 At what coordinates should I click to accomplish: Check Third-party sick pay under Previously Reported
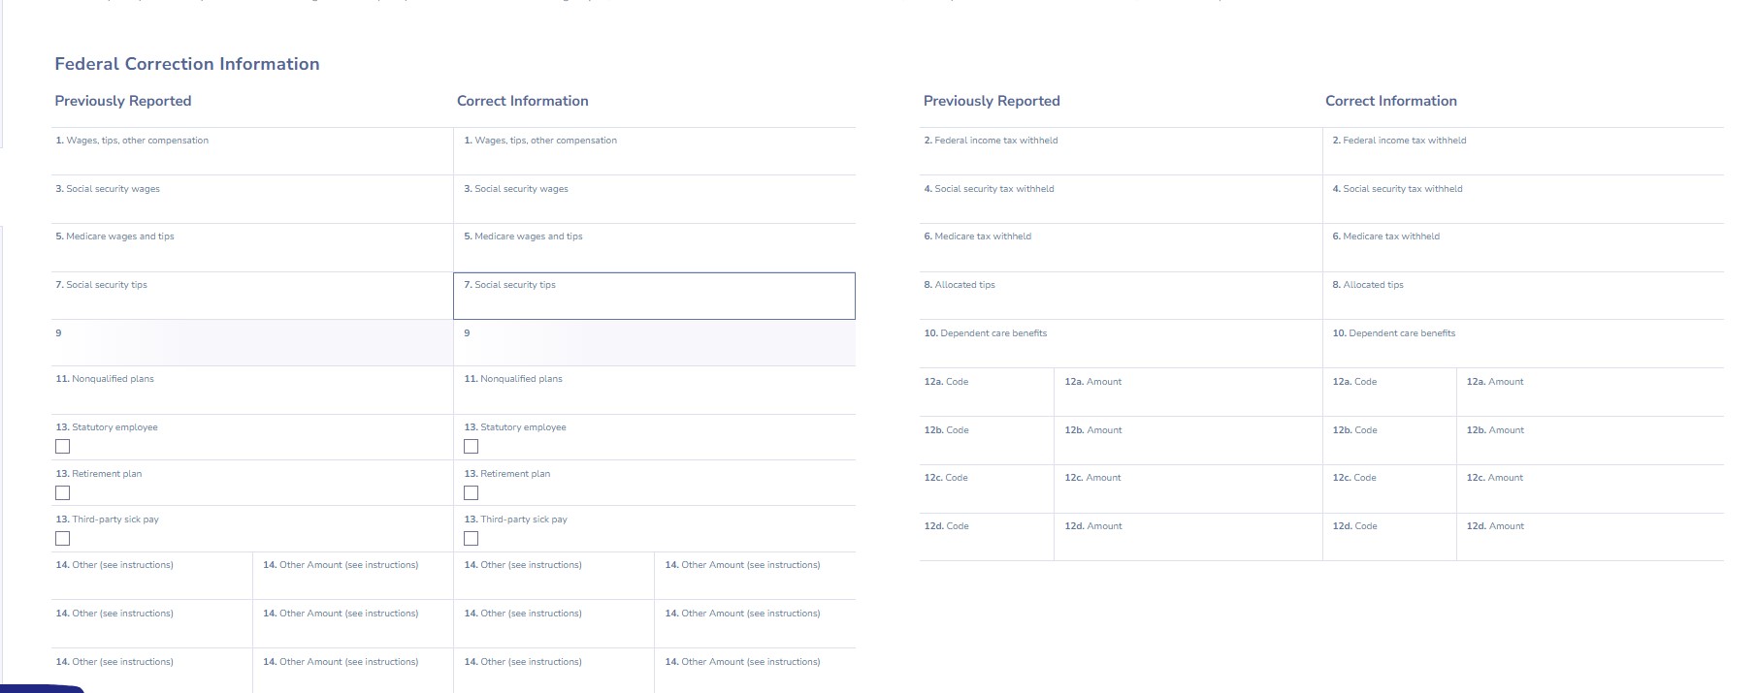click(63, 539)
